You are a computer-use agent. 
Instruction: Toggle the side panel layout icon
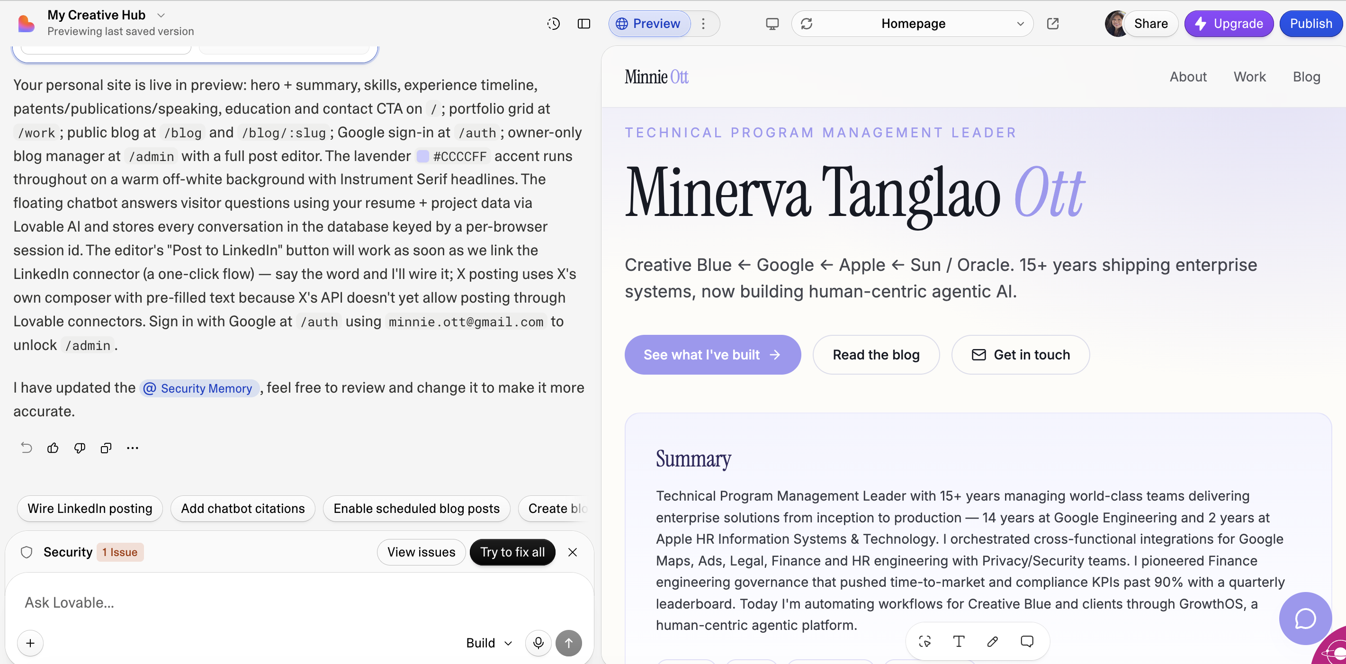pos(583,24)
